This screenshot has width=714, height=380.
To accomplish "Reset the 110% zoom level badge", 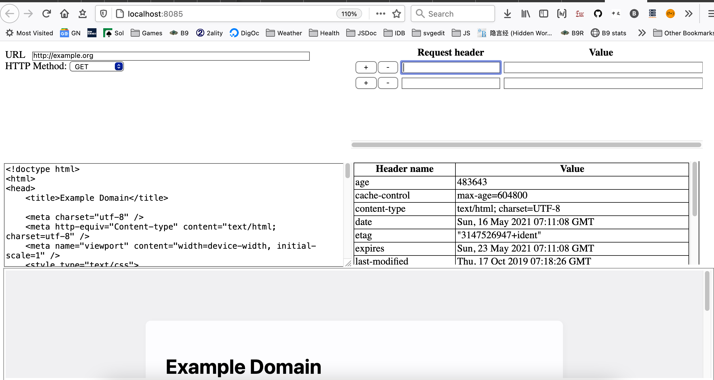I will tap(349, 14).
